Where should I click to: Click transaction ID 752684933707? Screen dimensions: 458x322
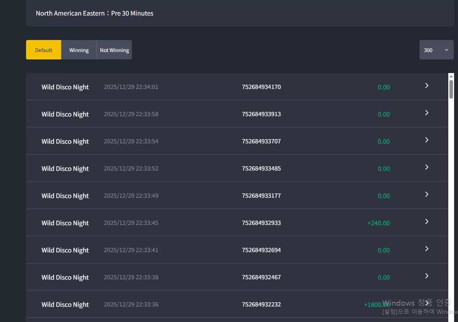261,141
